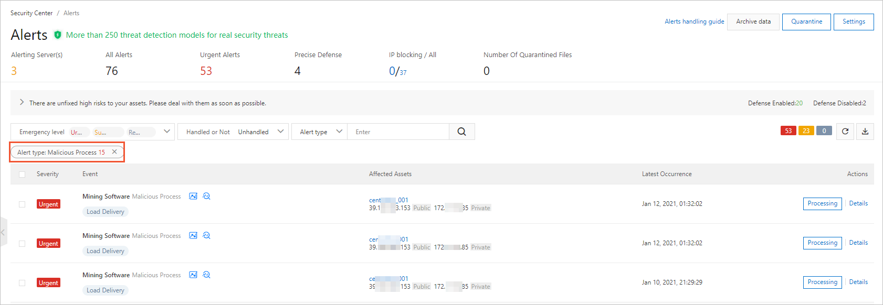View Details of the second alert
This screenshot has height=305, width=883.
click(x=858, y=243)
